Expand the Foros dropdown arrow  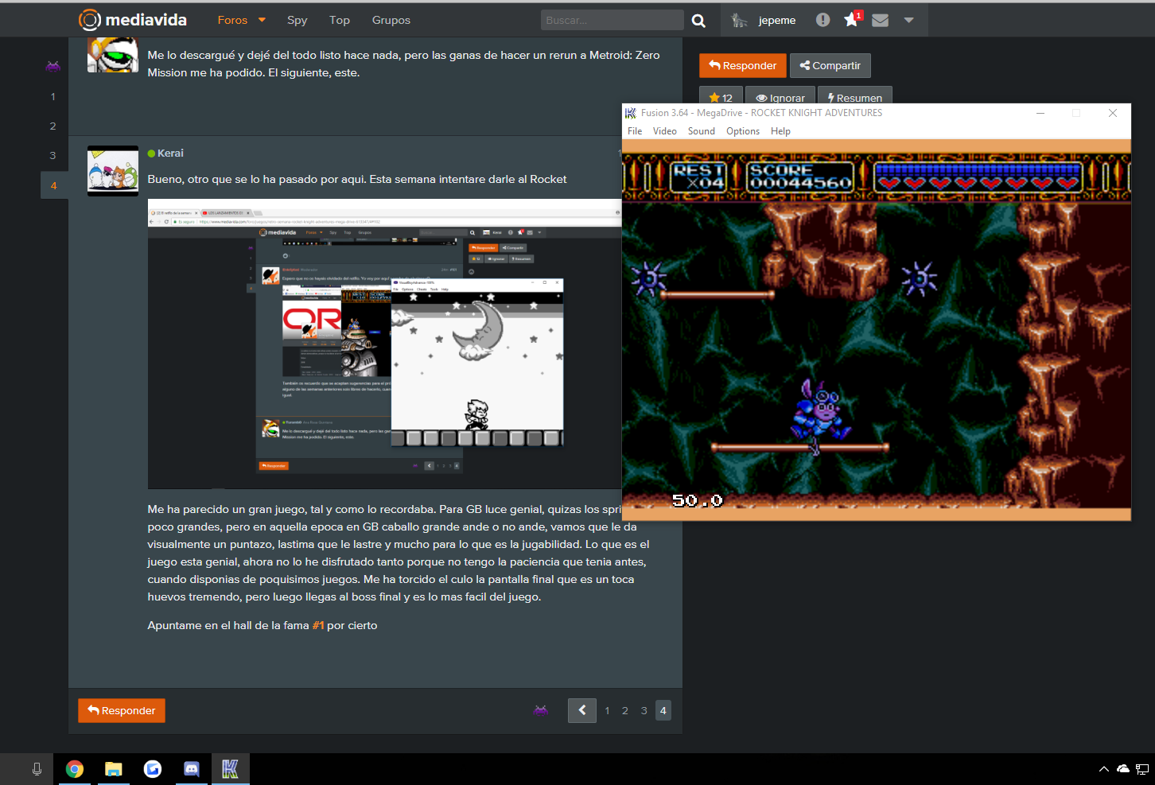click(x=262, y=20)
